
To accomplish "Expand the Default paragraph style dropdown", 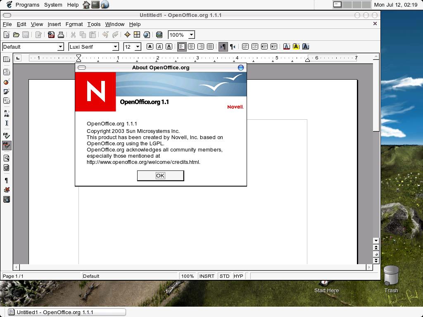I will tap(60, 47).
